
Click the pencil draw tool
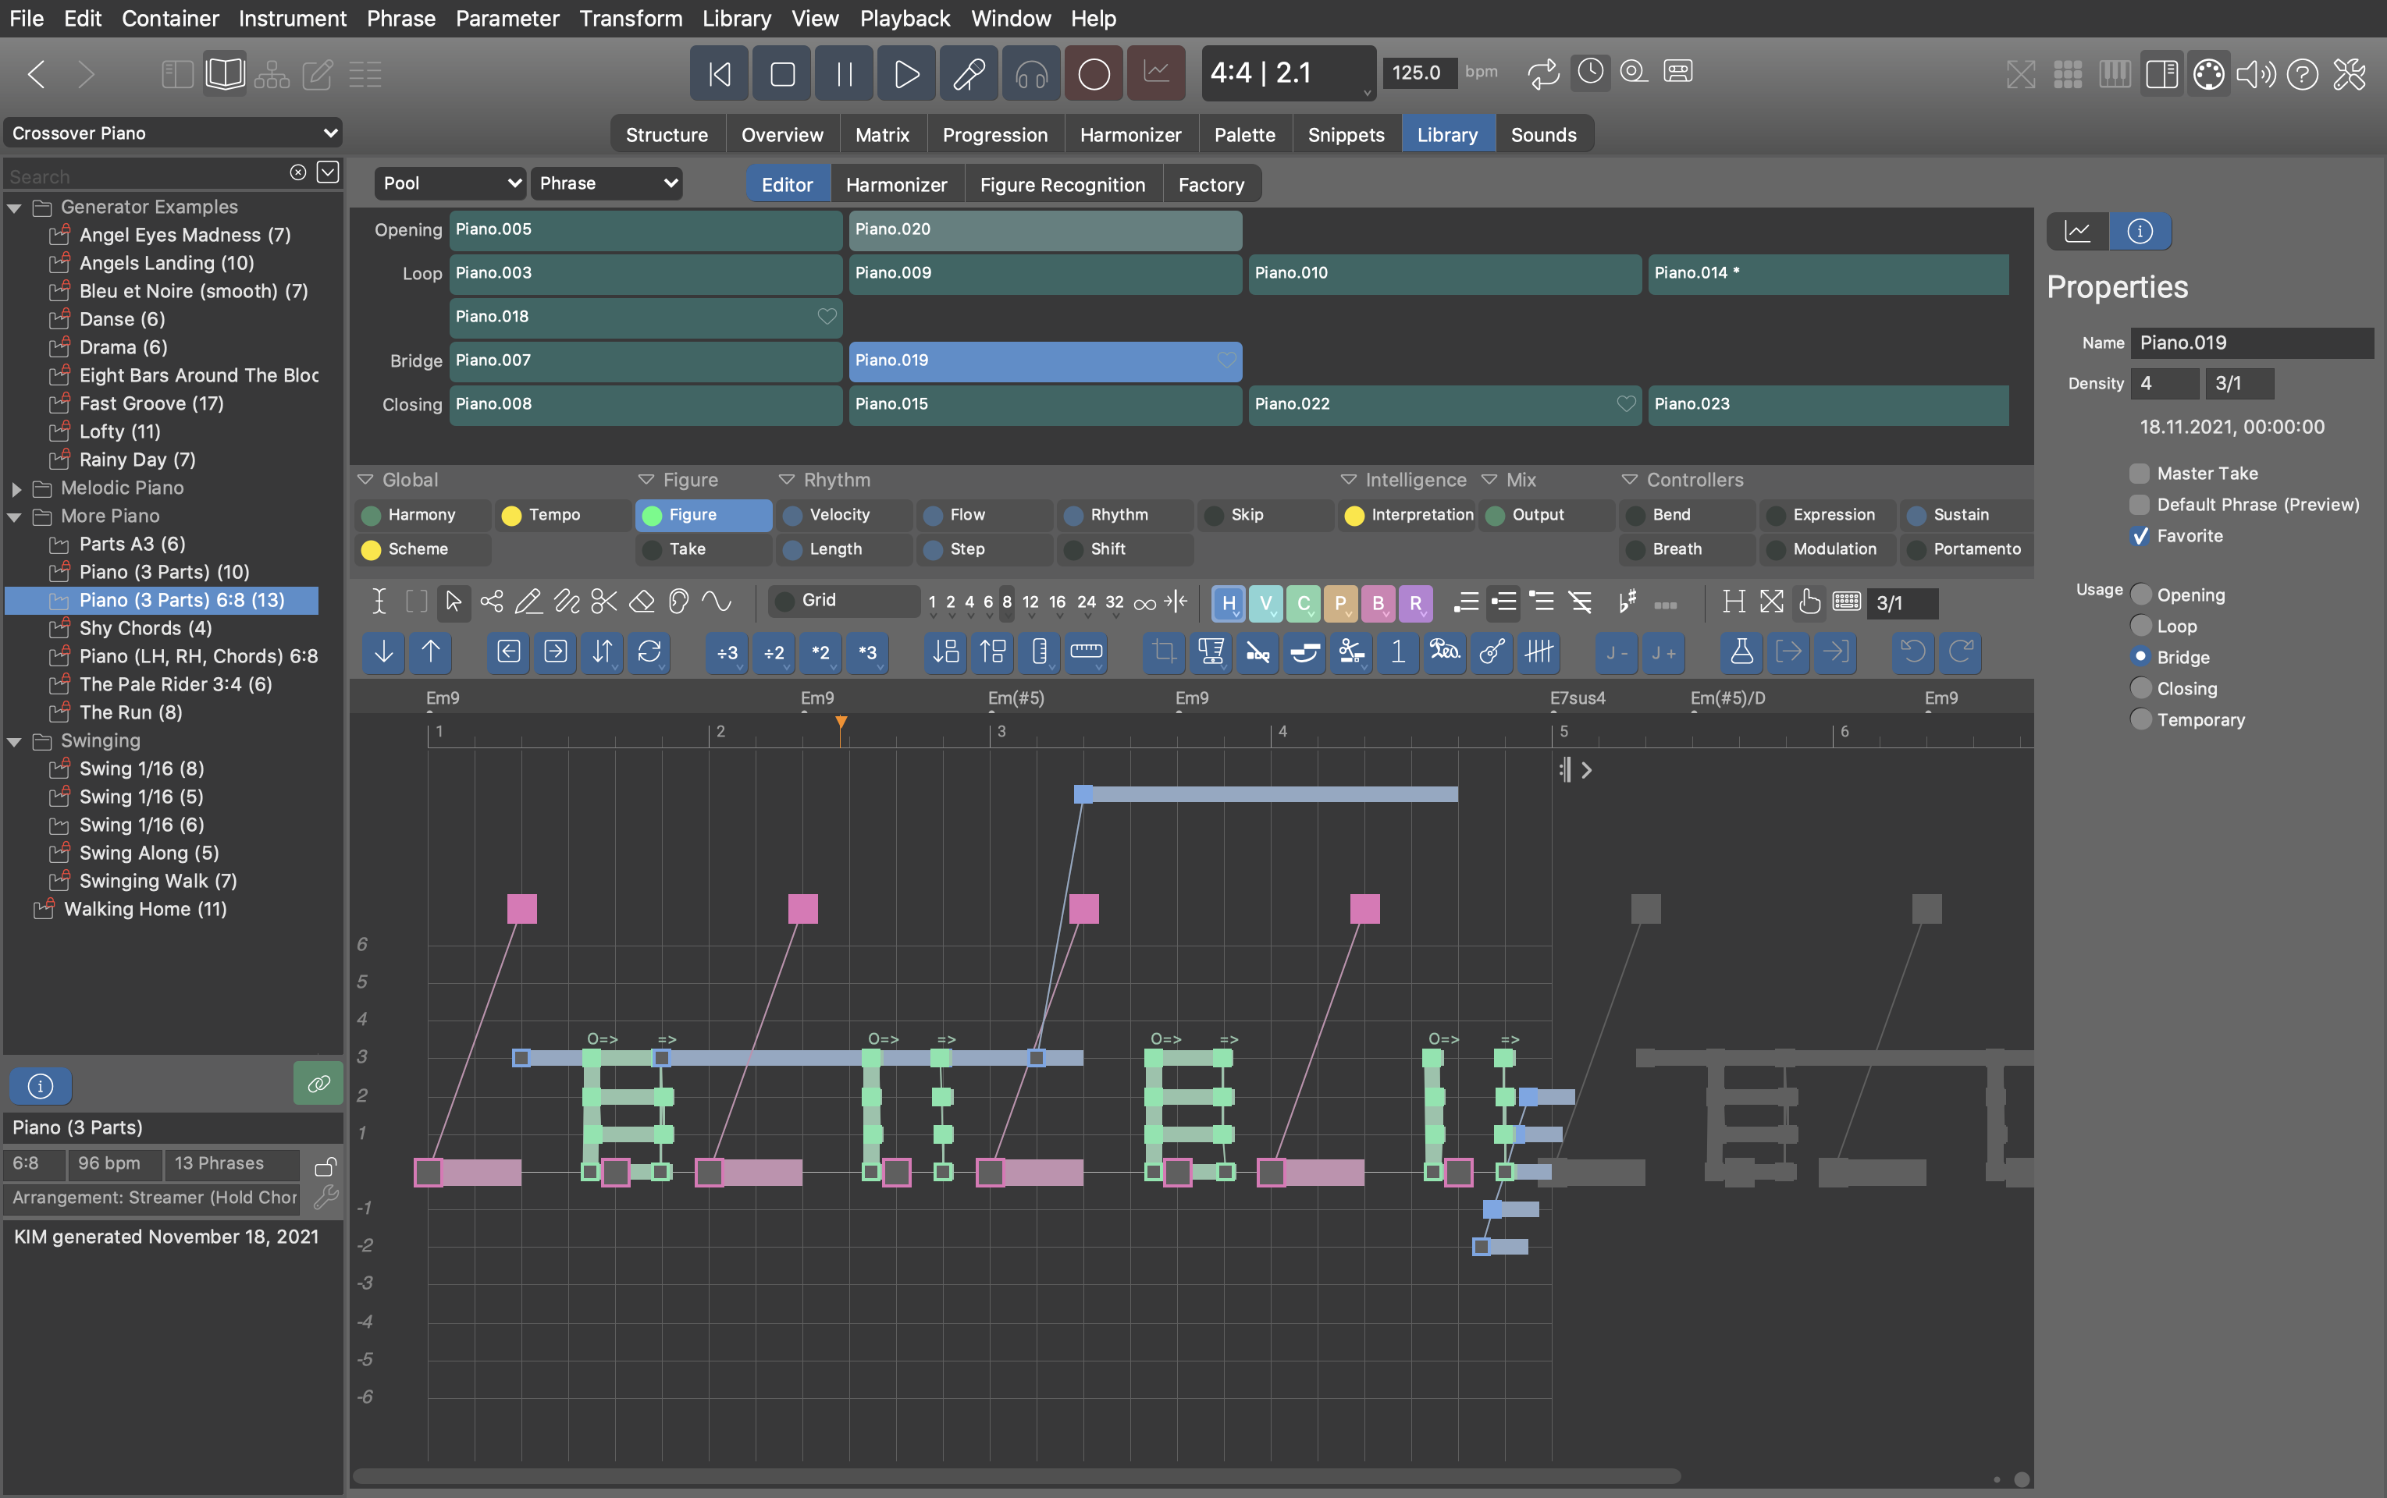[x=528, y=602]
